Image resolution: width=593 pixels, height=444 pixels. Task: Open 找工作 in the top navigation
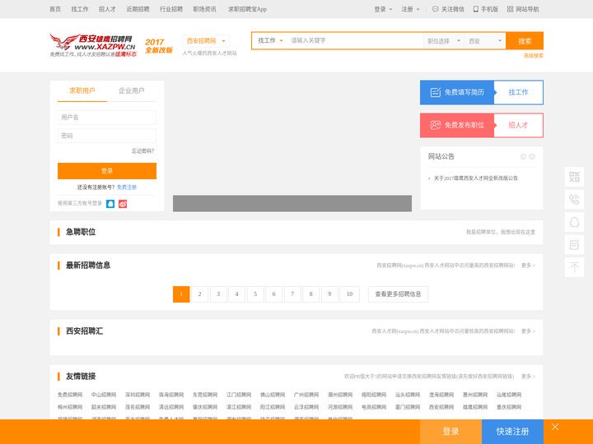click(x=80, y=9)
